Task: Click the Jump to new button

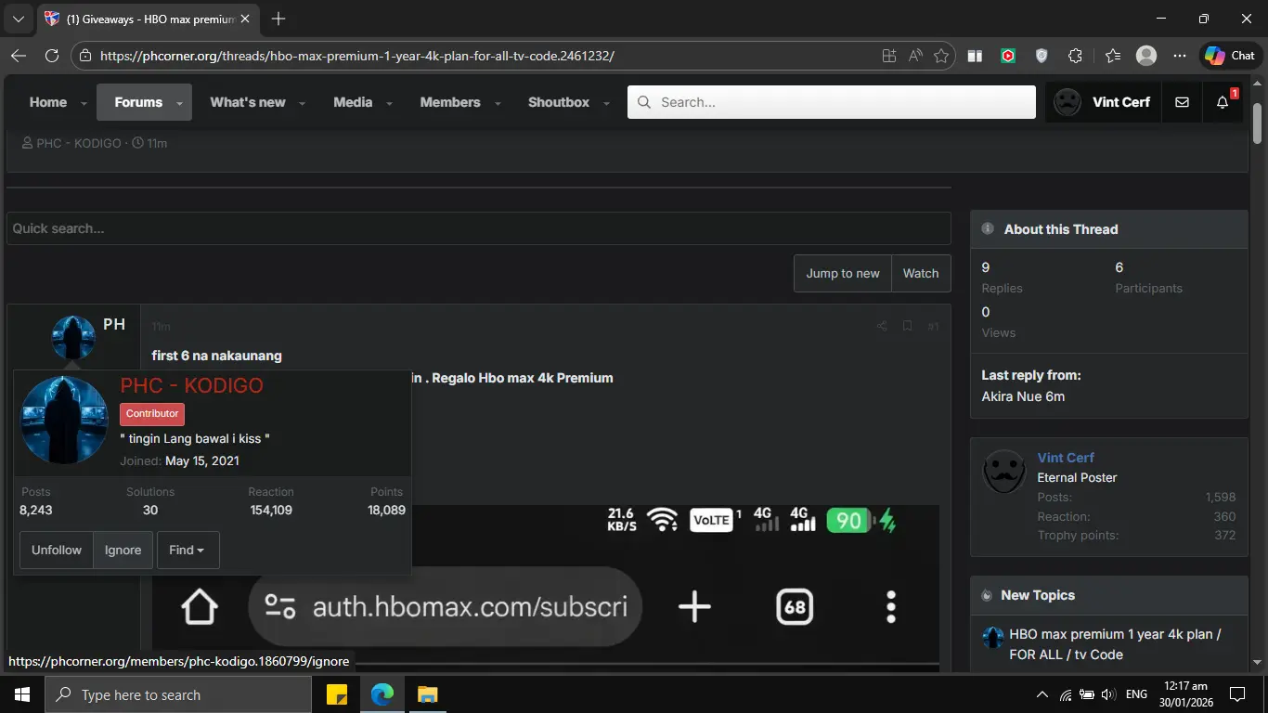Action: (843, 273)
